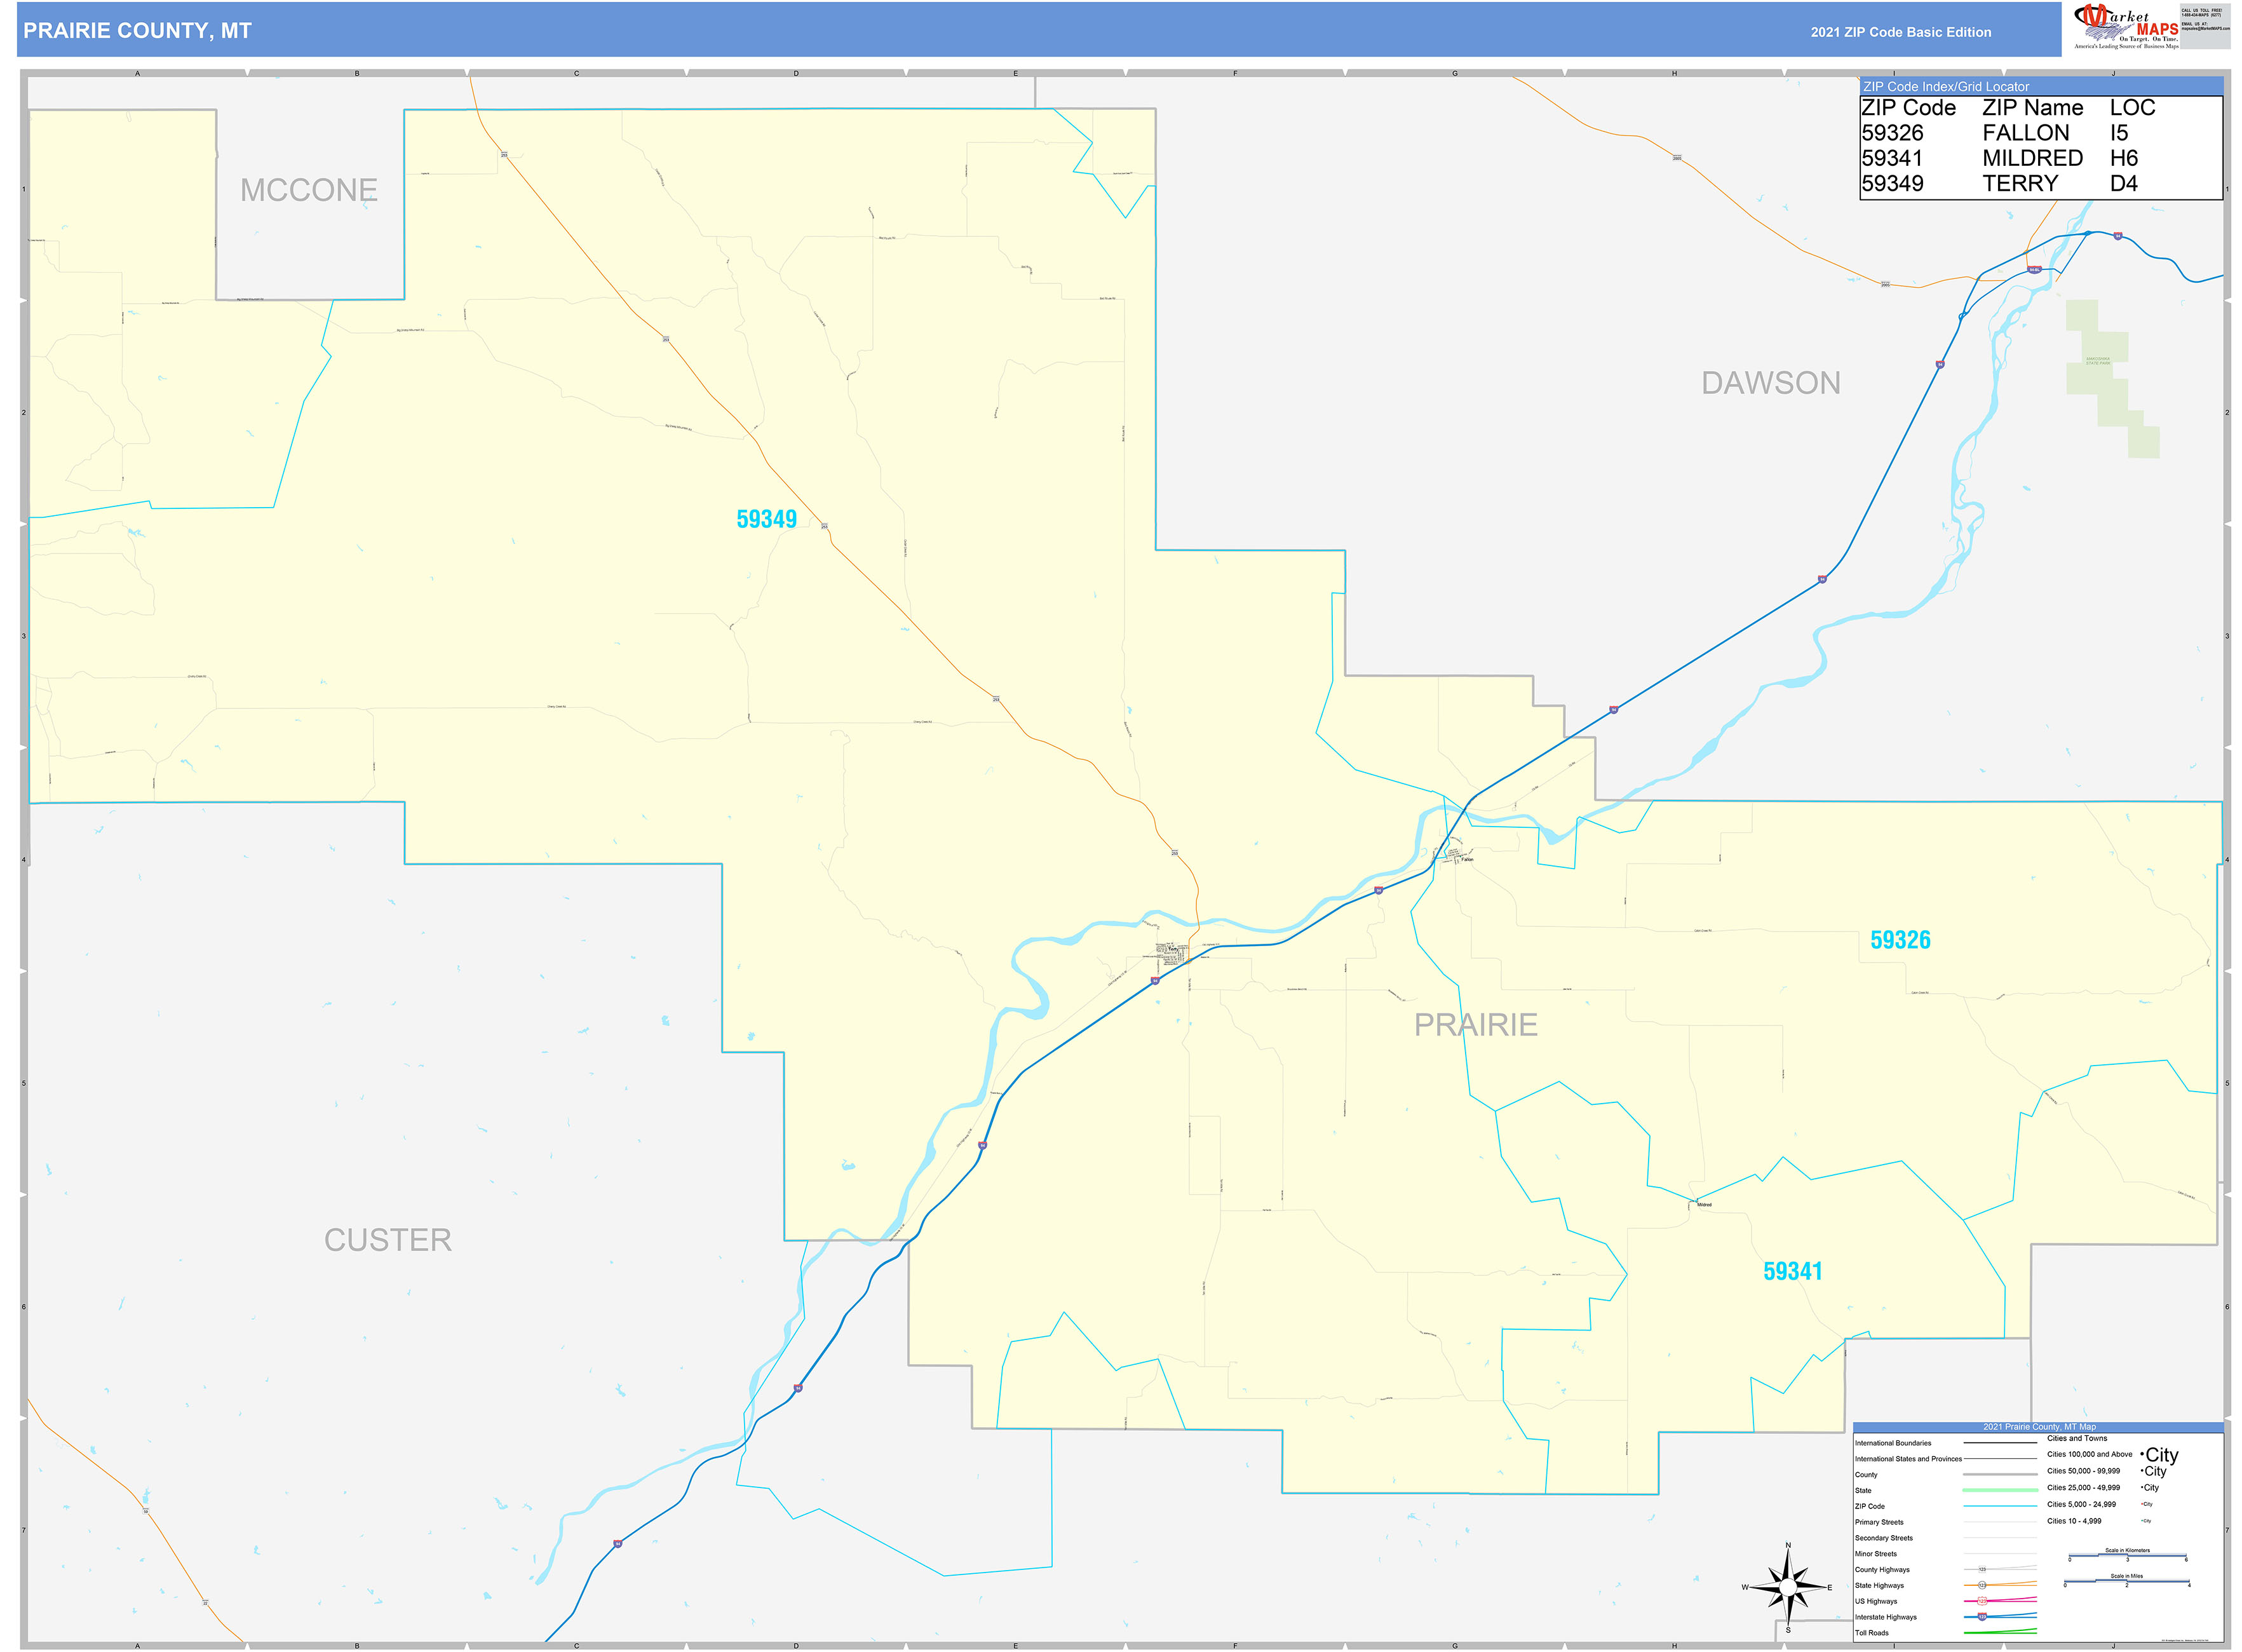Viewport: 2242px width, 1652px height.
Task: Click the Scale in Kilometers bar
Action: coord(2128,1556)
